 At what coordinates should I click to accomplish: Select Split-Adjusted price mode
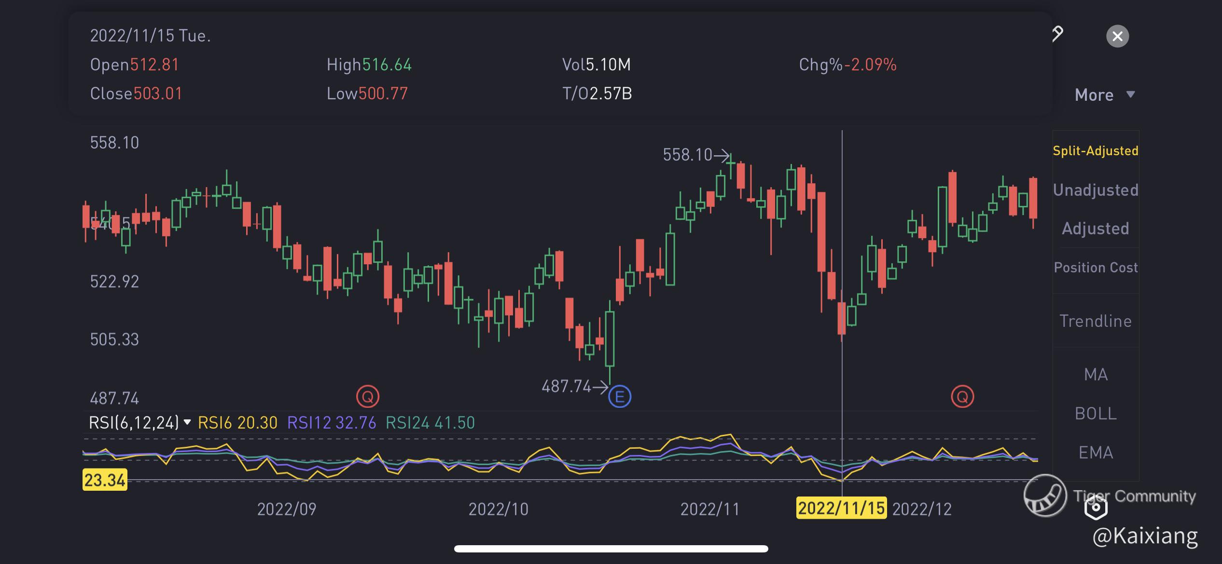[x=1096, y=151]
